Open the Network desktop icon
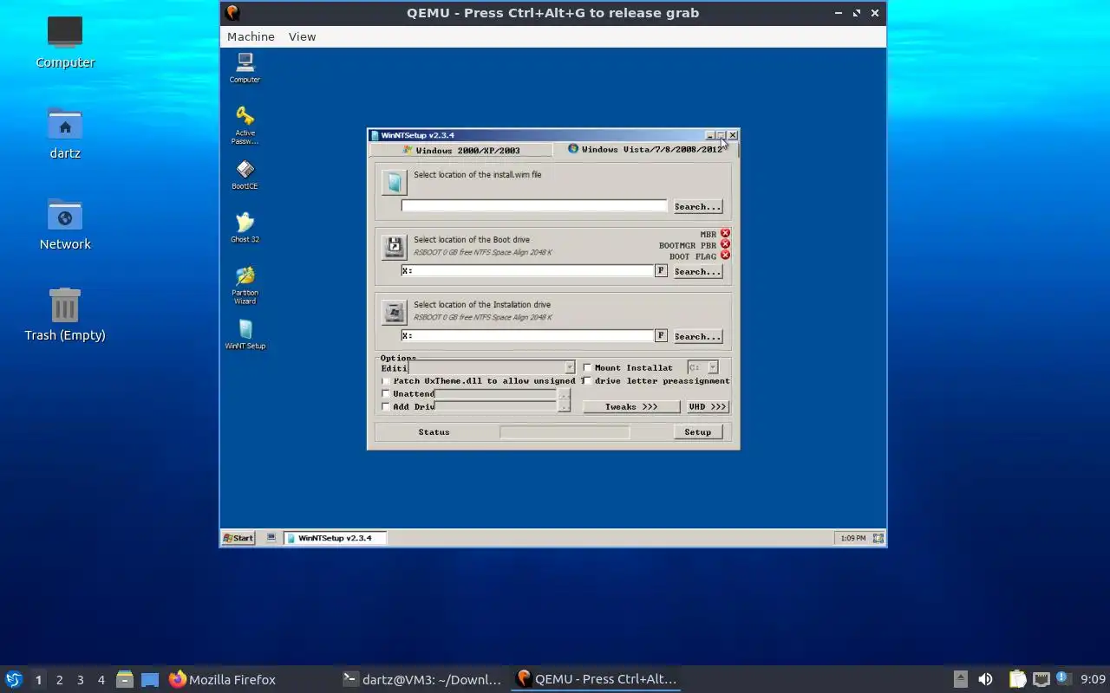The width and height of the screenshot is (1110, 693). (65, 224)
